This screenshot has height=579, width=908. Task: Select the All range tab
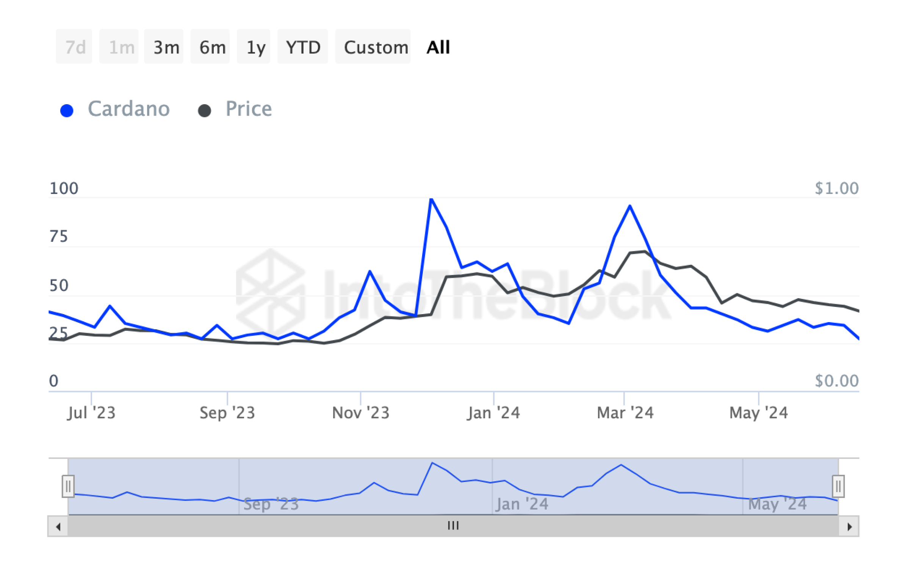(438, 47)
